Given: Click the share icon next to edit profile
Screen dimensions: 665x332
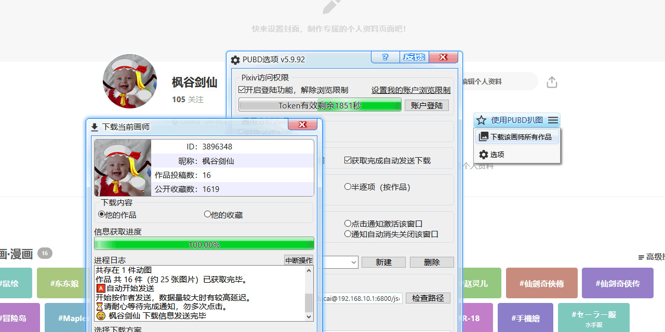Looking at the screenshot, I should pyautogui.click(x=552, y=82).
